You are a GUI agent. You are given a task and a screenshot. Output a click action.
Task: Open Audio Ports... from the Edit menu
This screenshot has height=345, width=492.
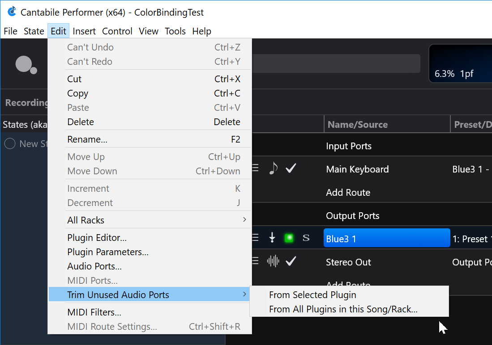(x=150, y=266)
